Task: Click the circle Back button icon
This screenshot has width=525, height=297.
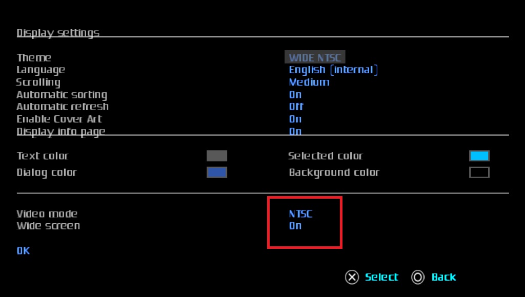Action: [x=418, y=278]
